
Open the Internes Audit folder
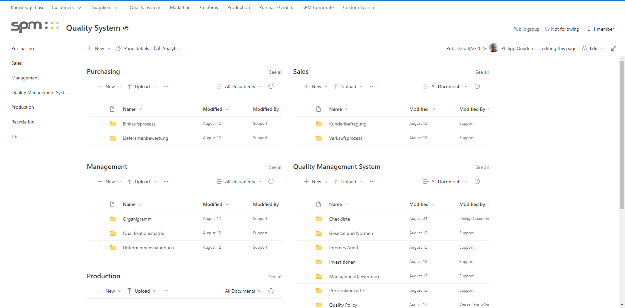(344, 248)
